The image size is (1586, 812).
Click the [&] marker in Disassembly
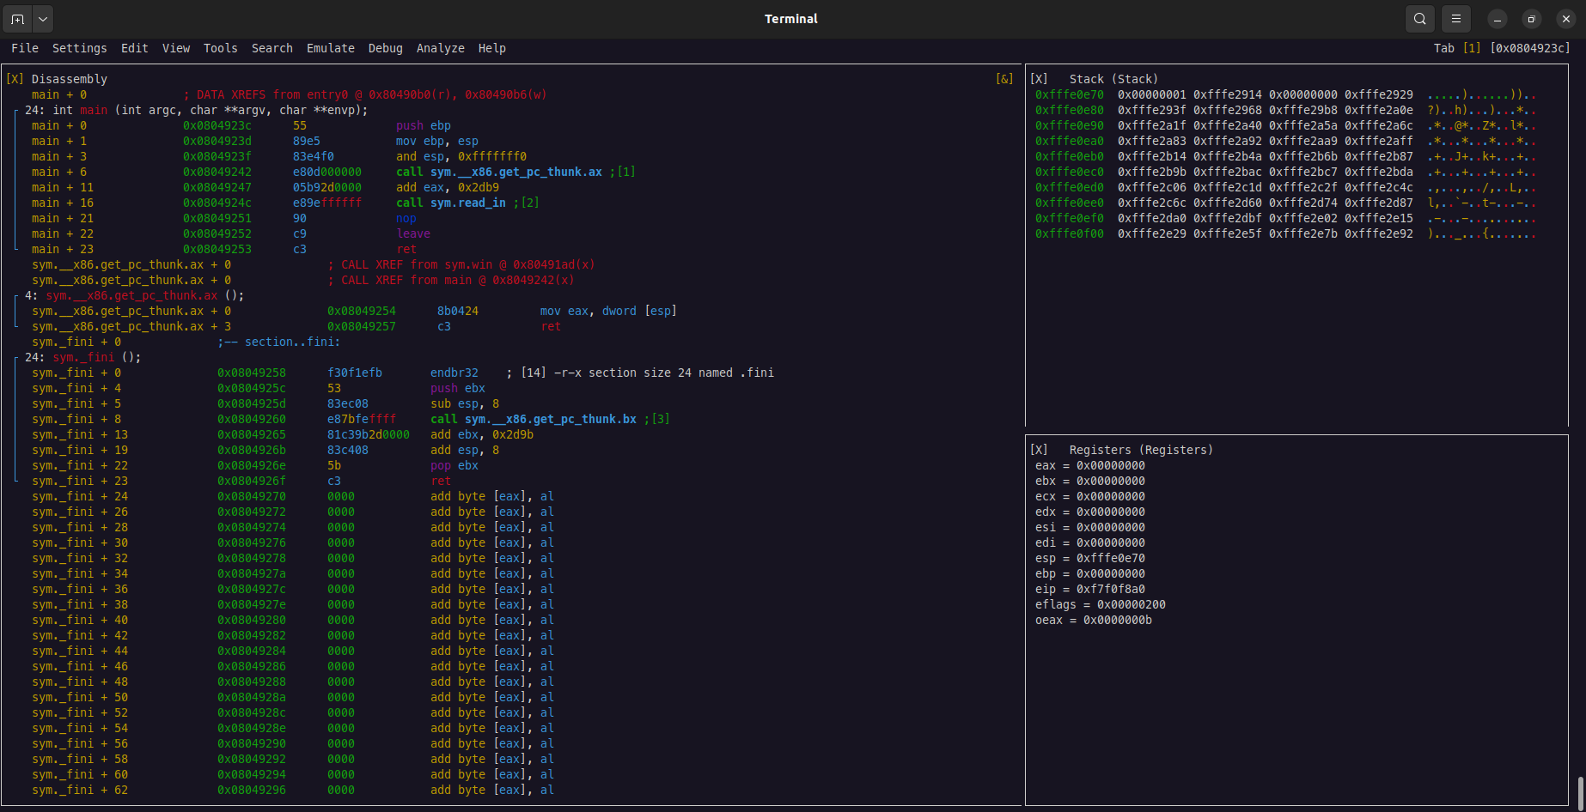click(1004, 79)
